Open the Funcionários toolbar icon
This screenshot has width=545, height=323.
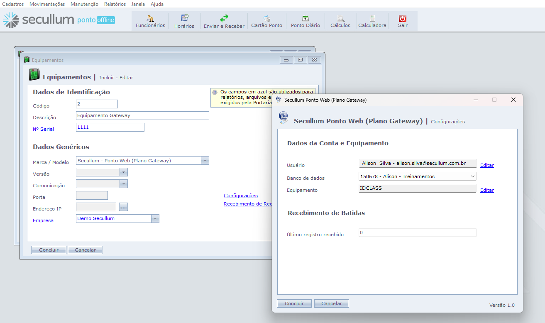click(150, 18)
